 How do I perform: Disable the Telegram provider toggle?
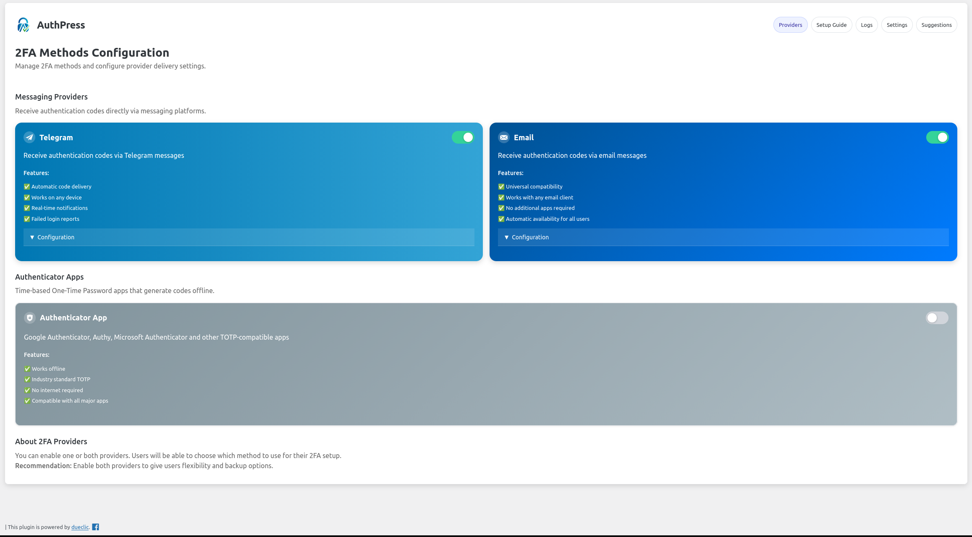pyautogui.click(x=462, y=137)
